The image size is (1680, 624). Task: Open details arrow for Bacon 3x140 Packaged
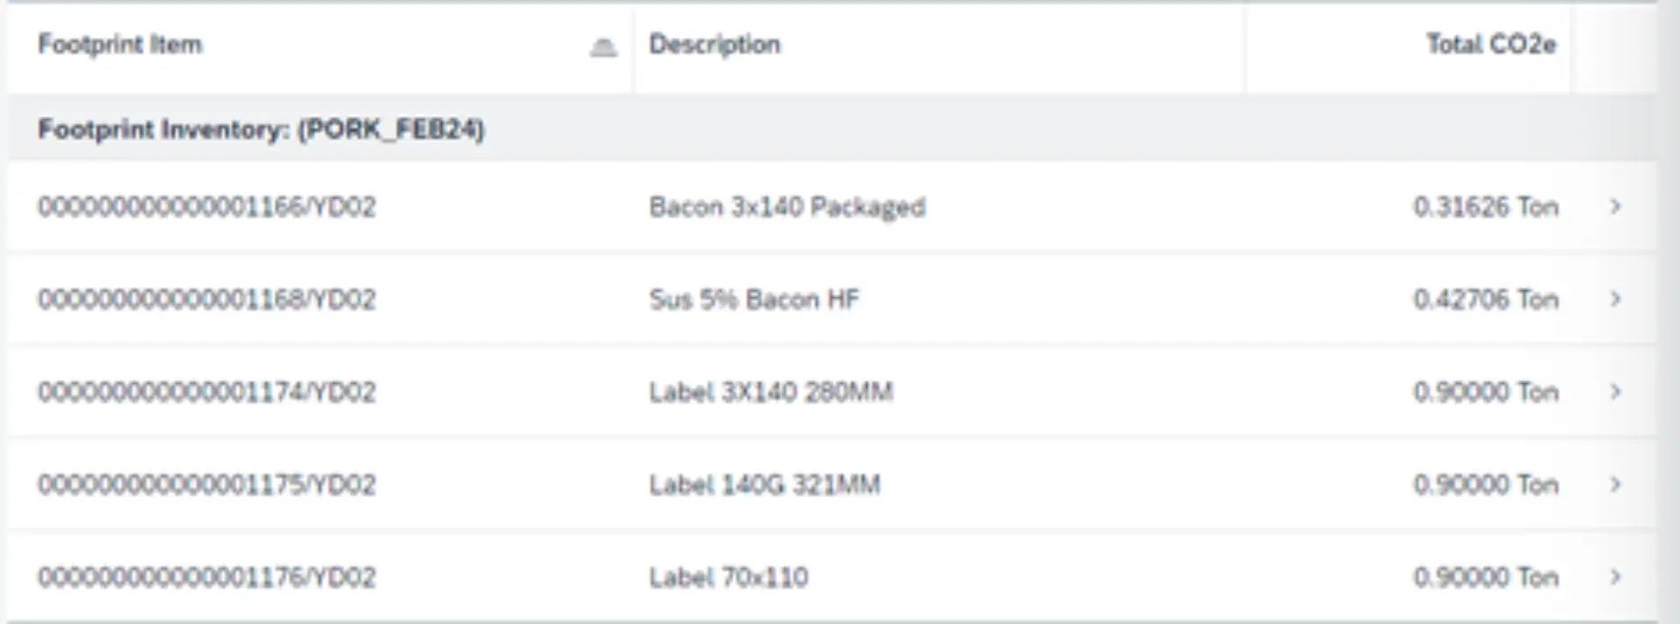click(1615, 206)
